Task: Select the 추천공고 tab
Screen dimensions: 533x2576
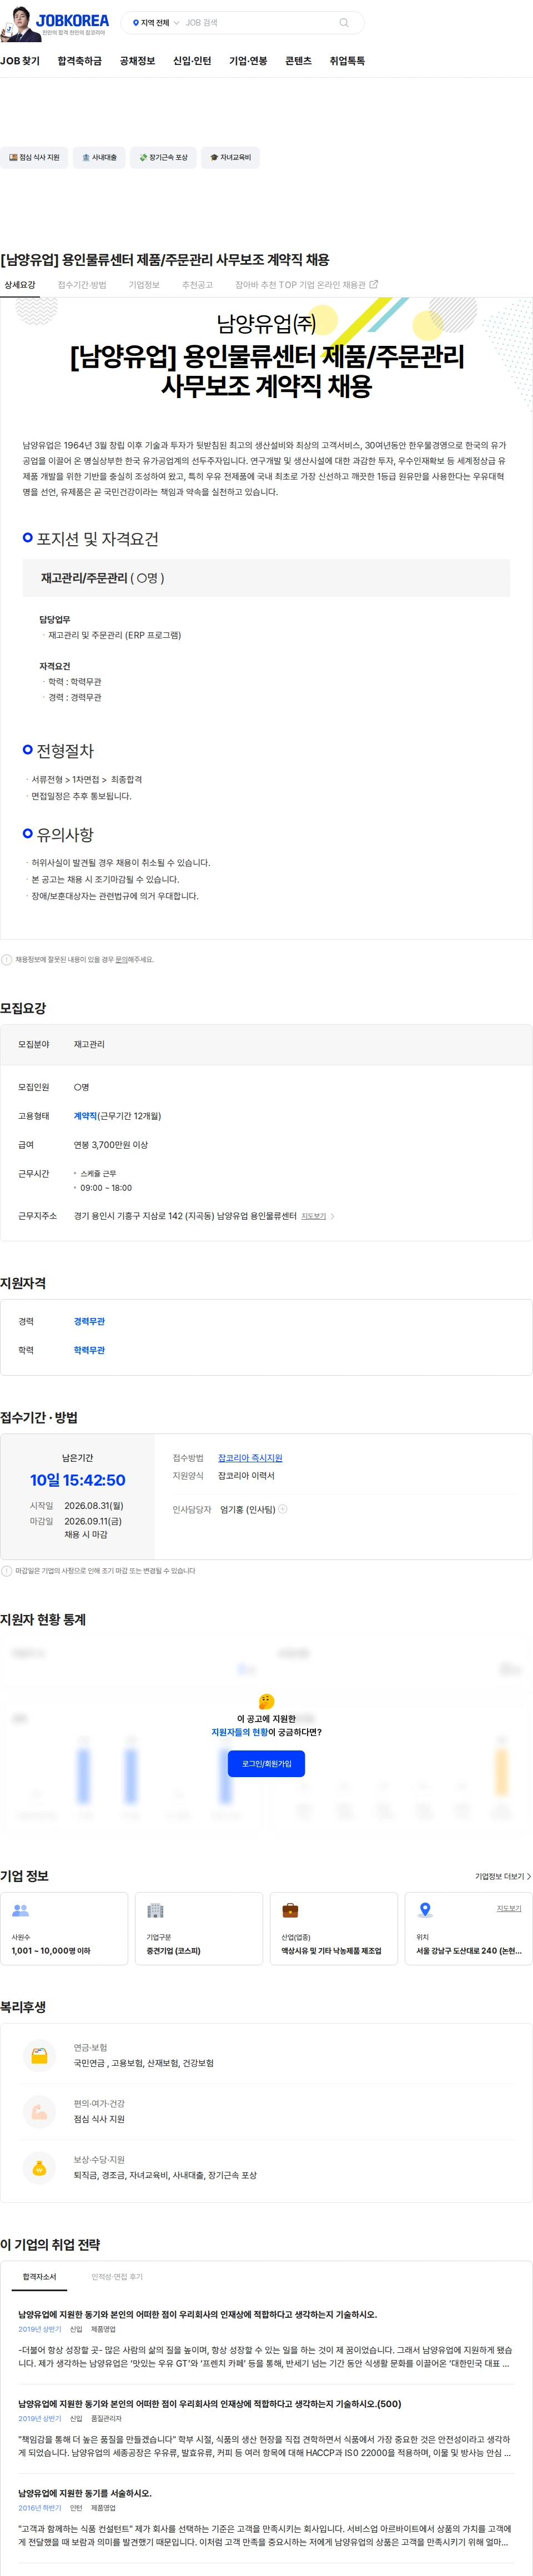Action: (197, 285)
